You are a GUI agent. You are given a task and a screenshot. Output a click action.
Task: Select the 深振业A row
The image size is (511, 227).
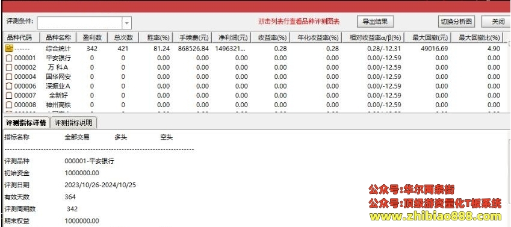253,87
